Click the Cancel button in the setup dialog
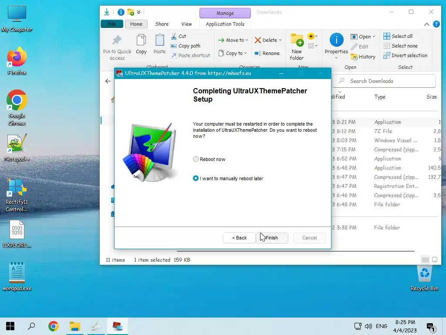446x335 pixels. [310, 238]
